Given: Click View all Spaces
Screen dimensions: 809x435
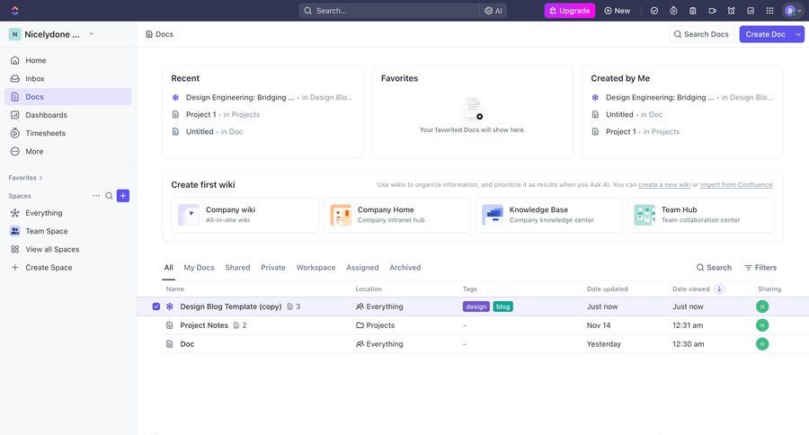Looking at the screenshot, I should [68, 249].
